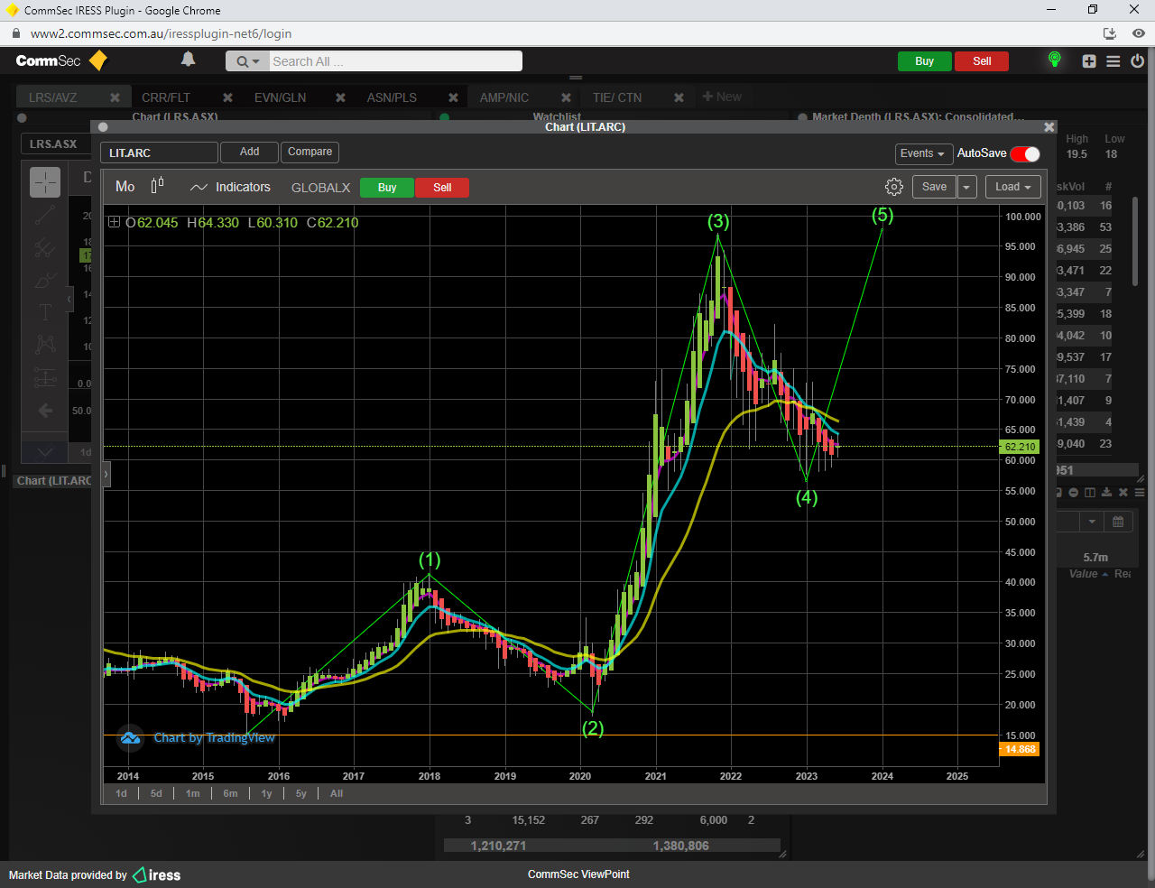Click the Add button beside symbol field

point(249,153)
